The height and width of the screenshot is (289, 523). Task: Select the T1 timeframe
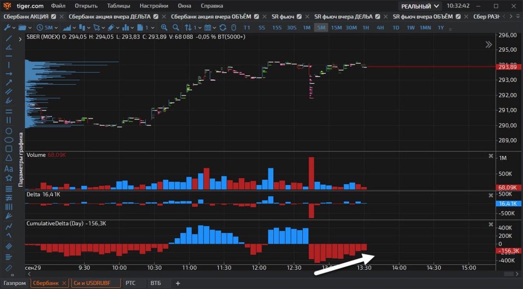[x=247, y=28]
